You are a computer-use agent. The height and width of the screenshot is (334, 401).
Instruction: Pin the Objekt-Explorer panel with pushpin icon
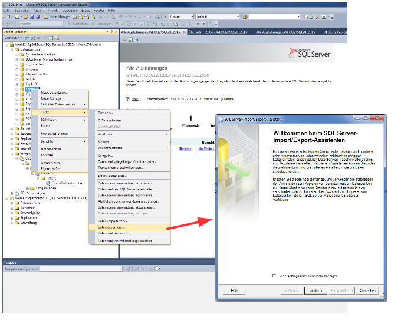(111, 32)
